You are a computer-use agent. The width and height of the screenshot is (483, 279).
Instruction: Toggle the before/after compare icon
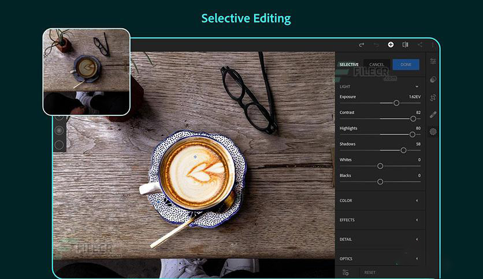[406, 44]
